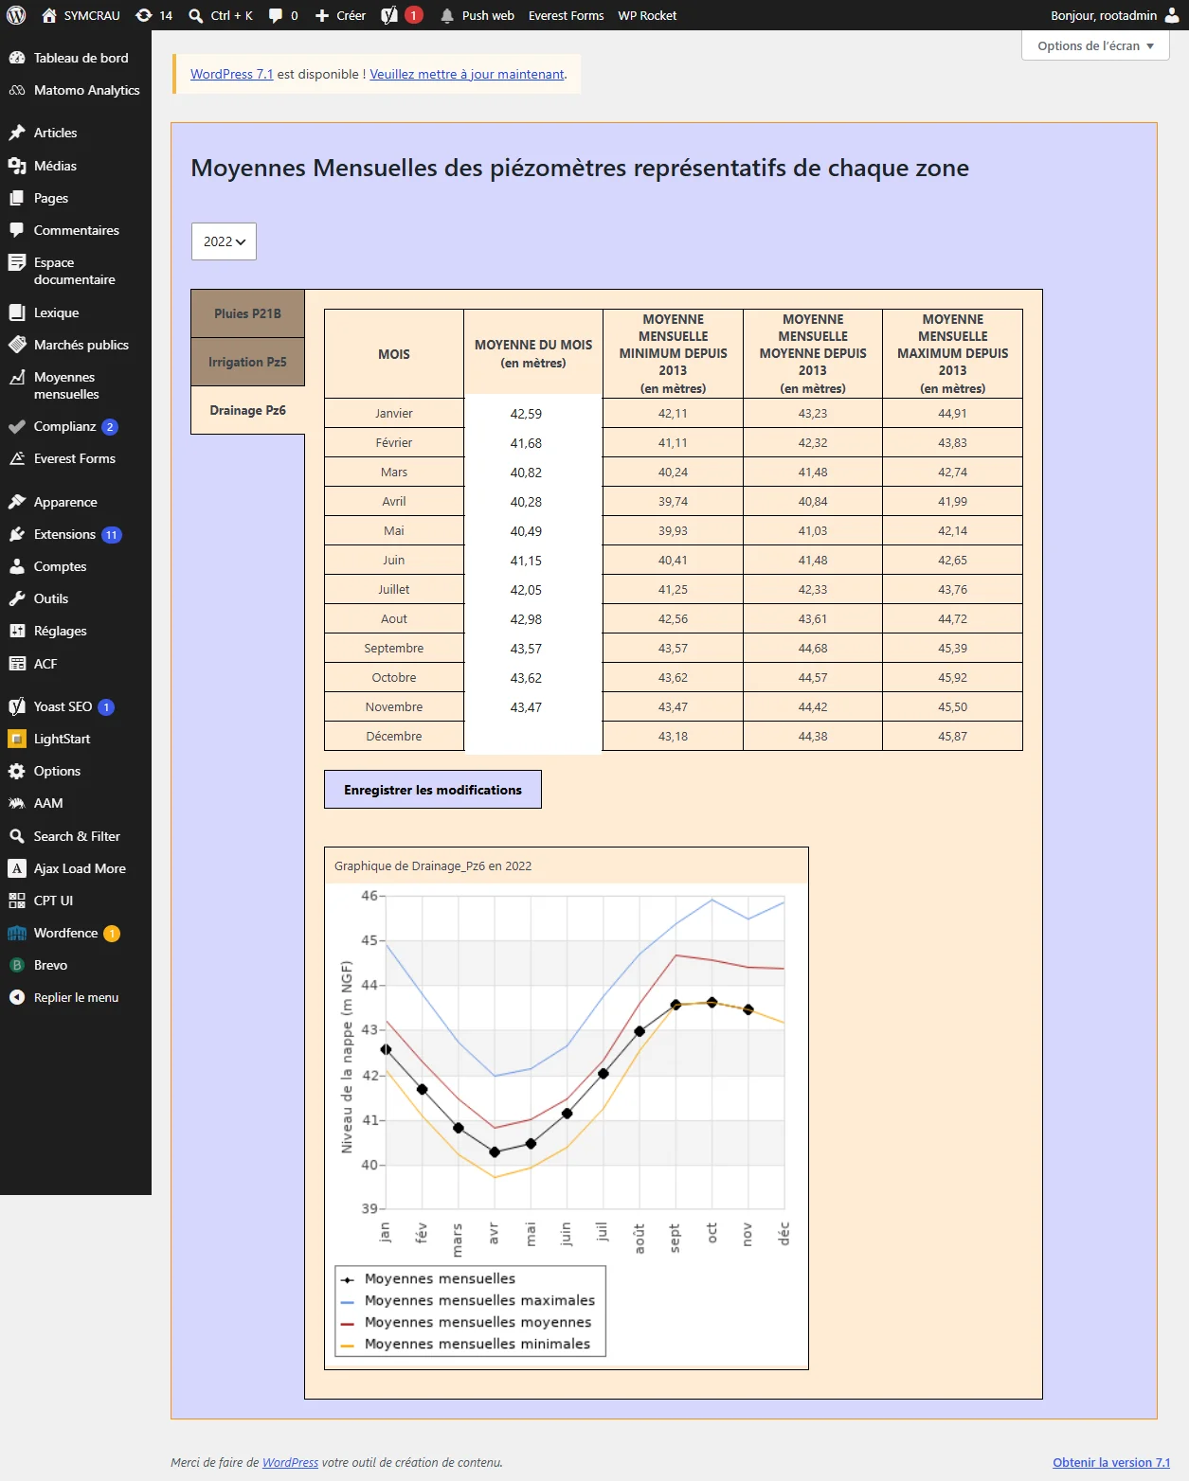Image resolution: width=1189 pixels, height=1481 pixels.
Task: Click the comments bubble icon in admin bar
Action: pyautogui.click(x=276, y=15)
